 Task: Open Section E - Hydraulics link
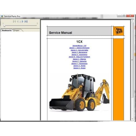79,61
